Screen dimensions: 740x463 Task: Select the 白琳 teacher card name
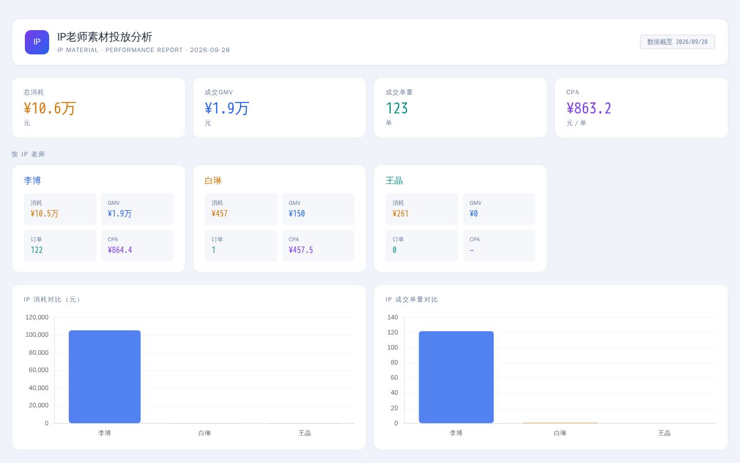click(x=213, y=181)
